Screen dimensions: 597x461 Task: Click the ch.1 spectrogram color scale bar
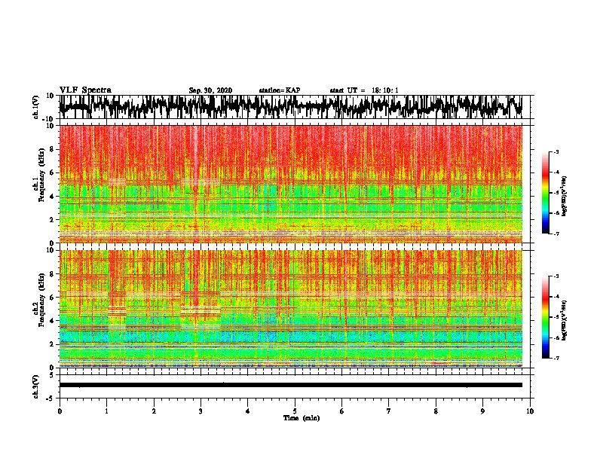pyautogui.click(x=545, y=193)
